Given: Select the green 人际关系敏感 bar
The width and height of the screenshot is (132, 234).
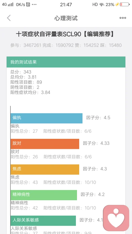Looking at the screenshot, I should coord(43,221).
